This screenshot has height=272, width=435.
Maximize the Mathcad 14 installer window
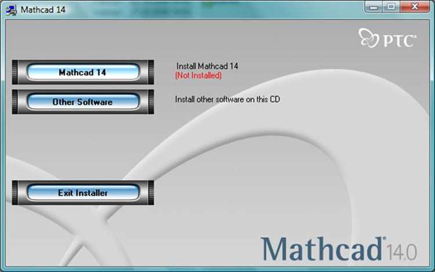391,6
